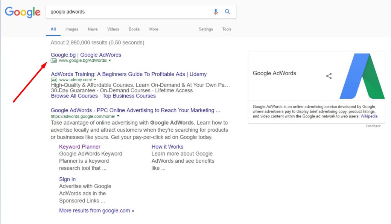Image resolution: width=391 pixels, height=224 pixels.
Task: Expand dropdown arrow next to www.udemy.com
Action: point(95,80)
